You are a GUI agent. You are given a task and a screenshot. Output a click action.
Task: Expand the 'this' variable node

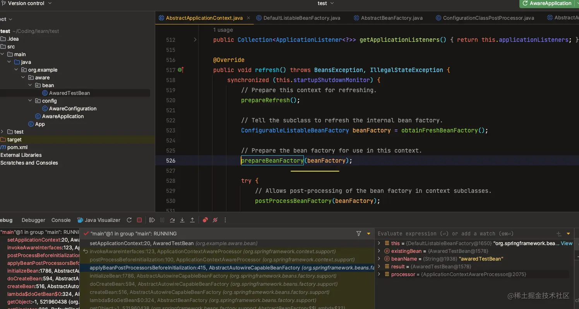point(379,243)
